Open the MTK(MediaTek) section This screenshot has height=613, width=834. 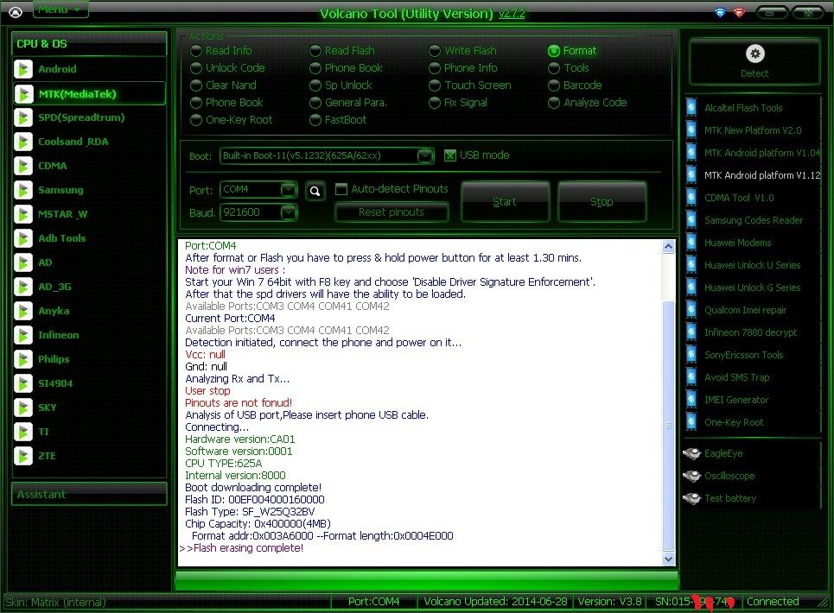pos(89,94)
